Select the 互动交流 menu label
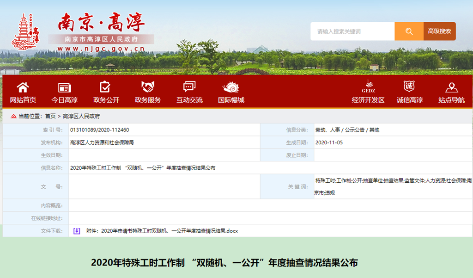 click(x=189, y=100)
